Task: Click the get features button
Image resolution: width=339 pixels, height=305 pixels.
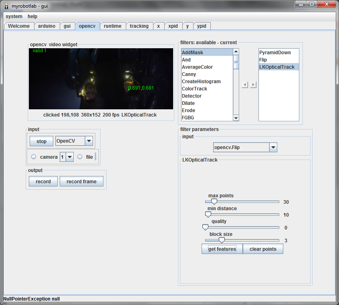Action: tap(222, 249)
